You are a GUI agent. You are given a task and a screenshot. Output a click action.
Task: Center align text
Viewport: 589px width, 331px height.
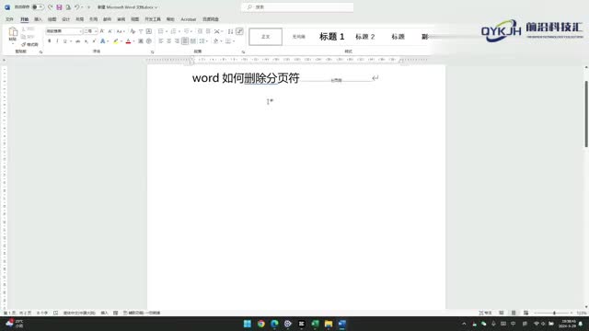pyautogui.click(x=168, y=40)
